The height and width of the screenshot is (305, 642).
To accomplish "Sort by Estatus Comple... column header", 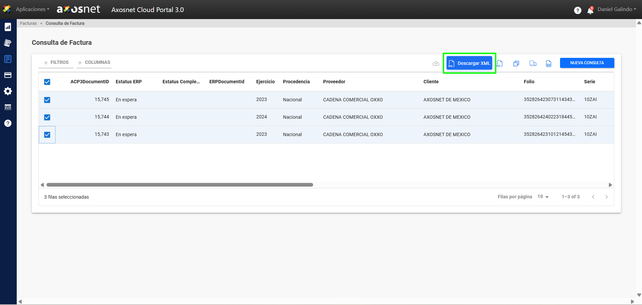I will click(181, 82).
